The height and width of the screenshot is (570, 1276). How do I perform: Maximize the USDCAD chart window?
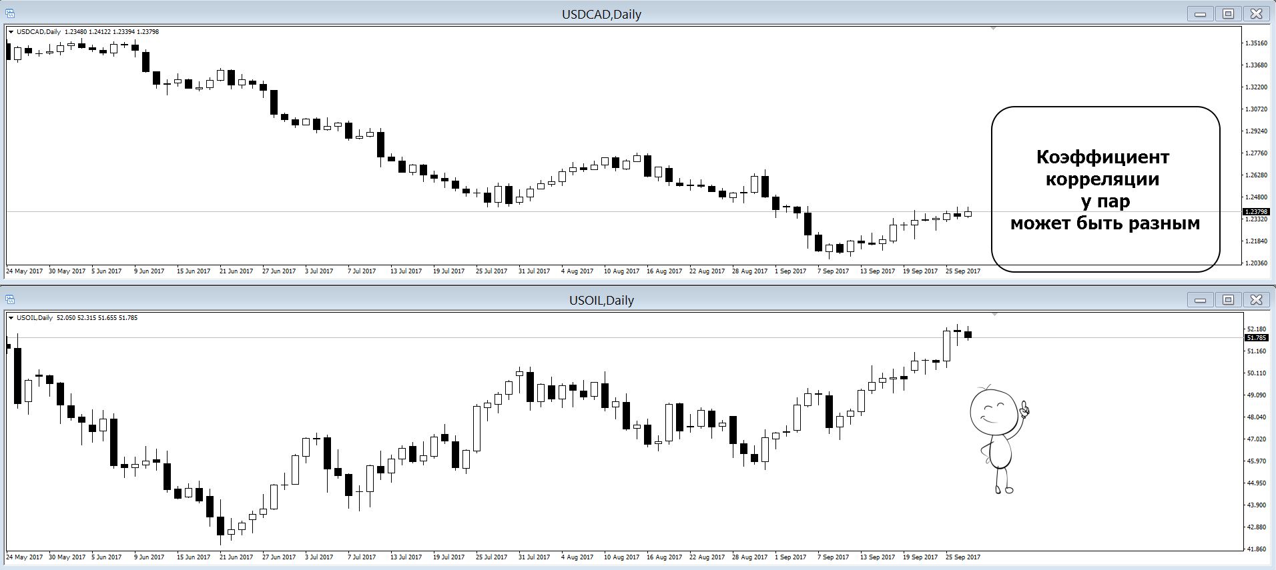tap(1228, 14)
